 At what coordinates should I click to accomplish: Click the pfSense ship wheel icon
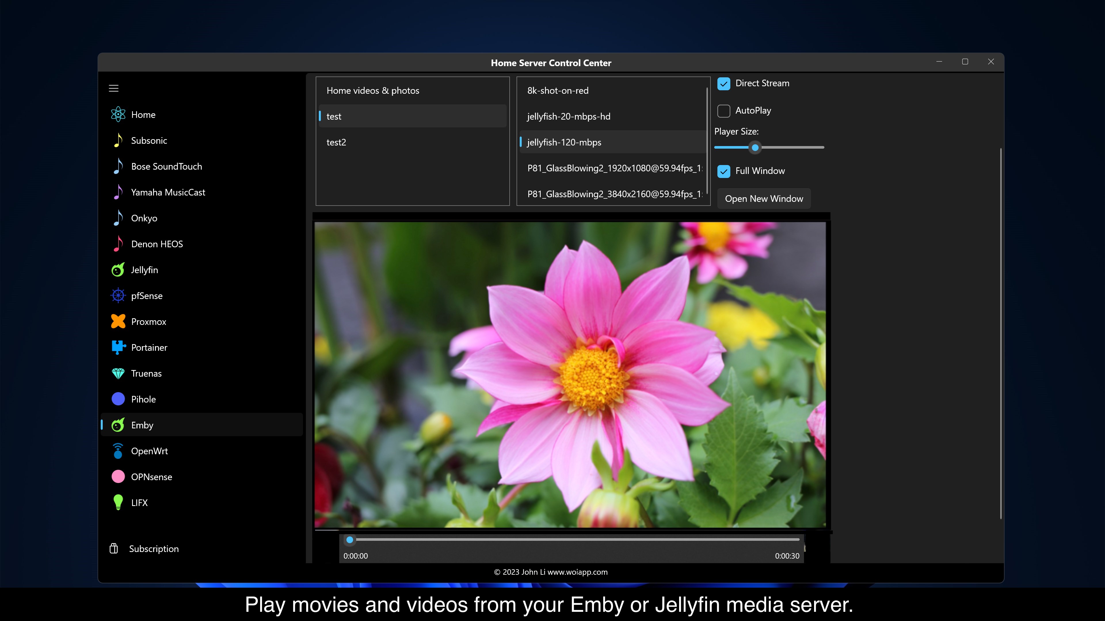(118, 296)
